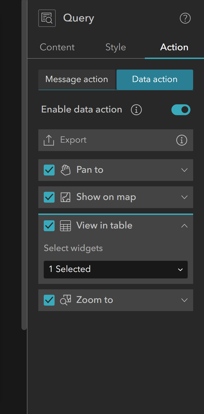Select the Data action button

click(155, 79)
